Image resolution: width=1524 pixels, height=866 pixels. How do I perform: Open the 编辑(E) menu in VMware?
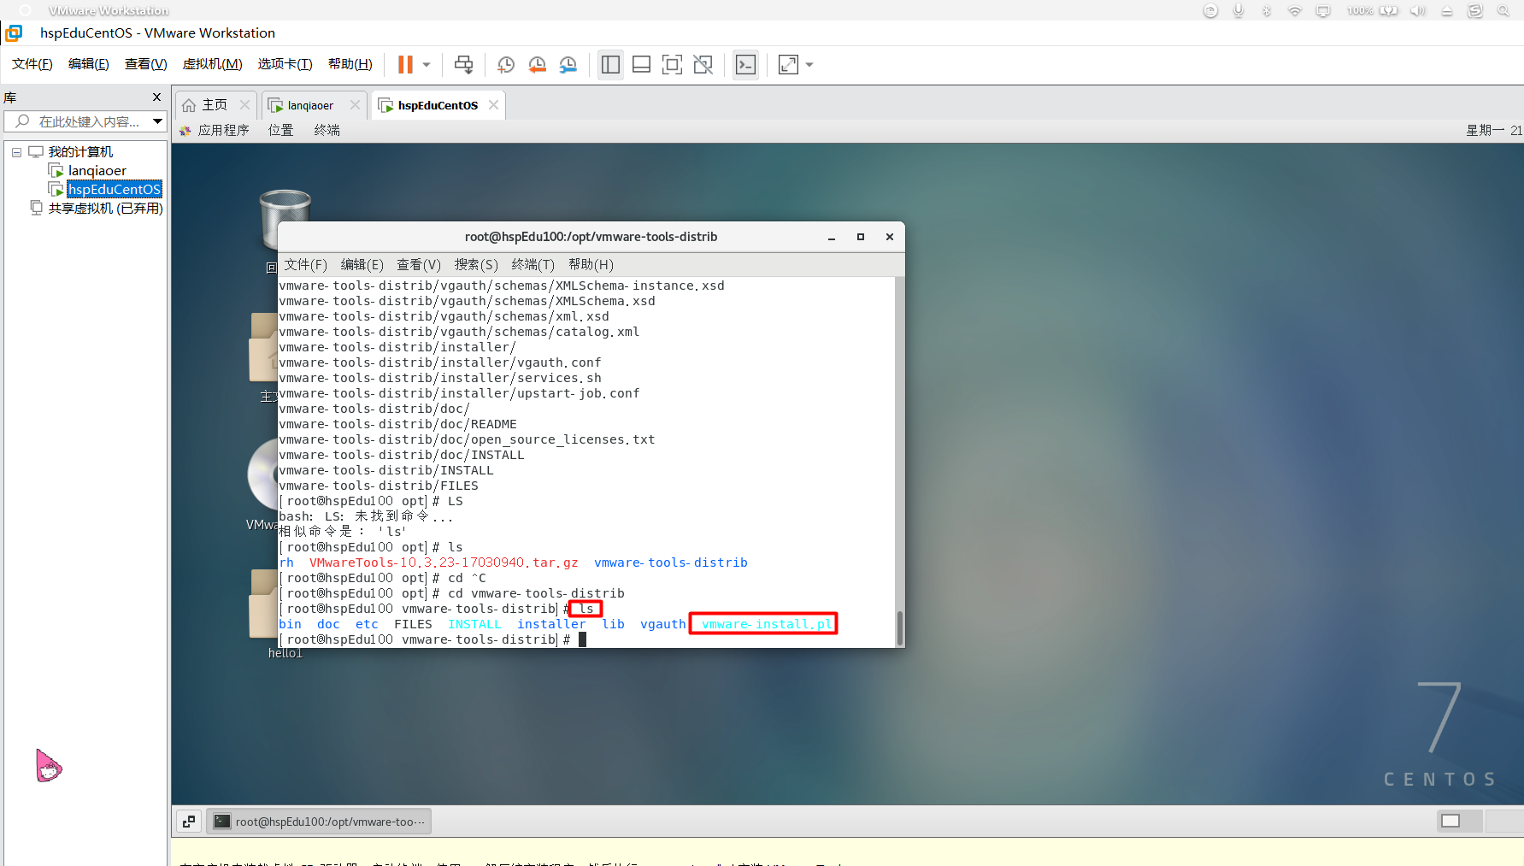tap(88, 64)
